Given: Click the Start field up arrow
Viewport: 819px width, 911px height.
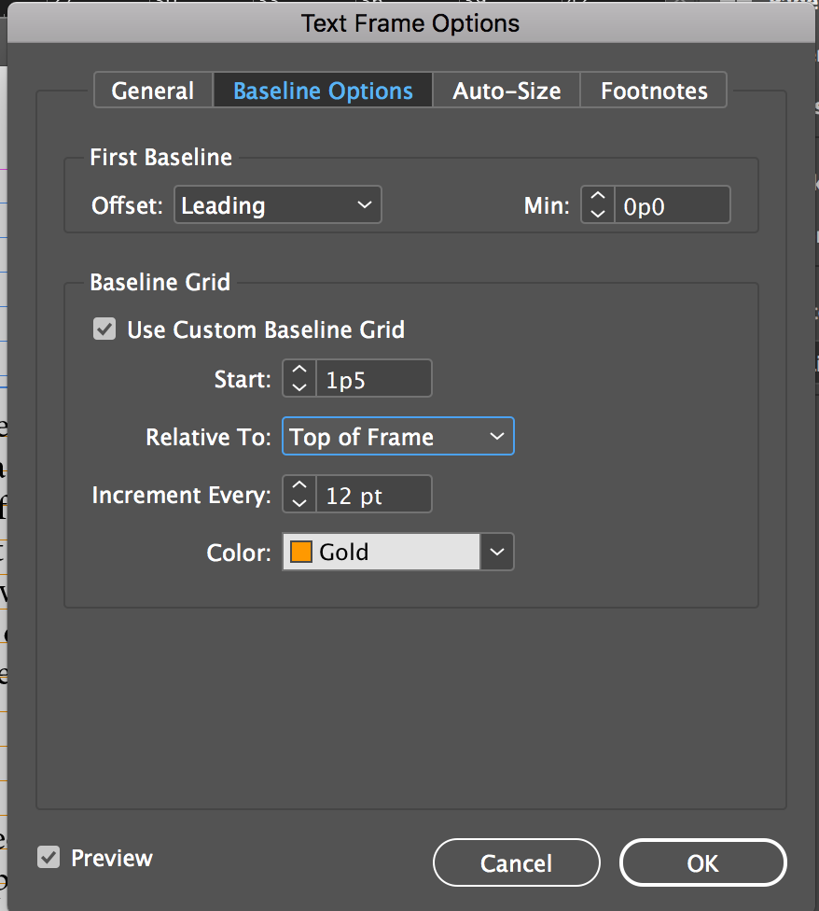Looking at the screenshot, I should pyautogui.click(x=298, y=370).
